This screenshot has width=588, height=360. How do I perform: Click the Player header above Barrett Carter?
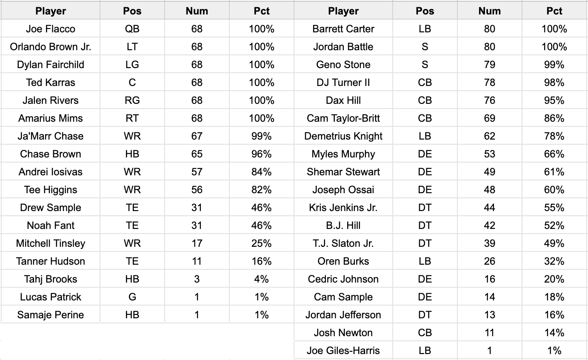pos(343,11)
